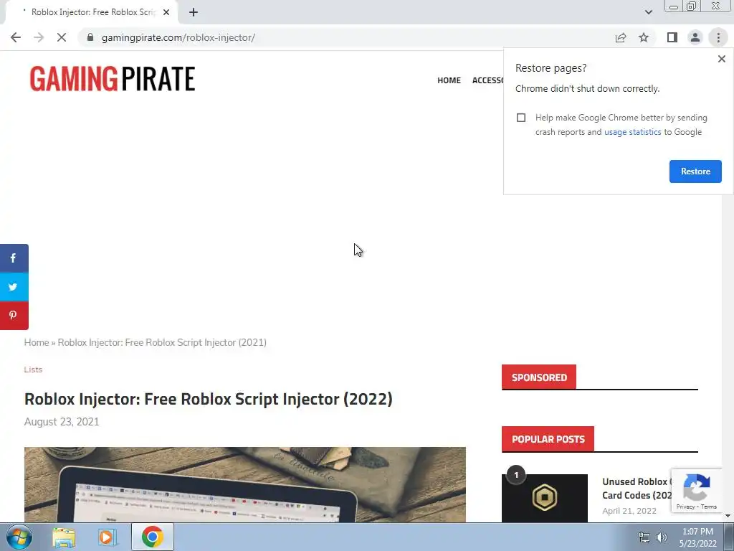Screen dimensions: 734x551
Task: Open the volume speaker tray icon
Action: point(662,537)
